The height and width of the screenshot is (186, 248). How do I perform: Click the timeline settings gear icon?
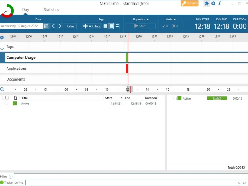2,38
